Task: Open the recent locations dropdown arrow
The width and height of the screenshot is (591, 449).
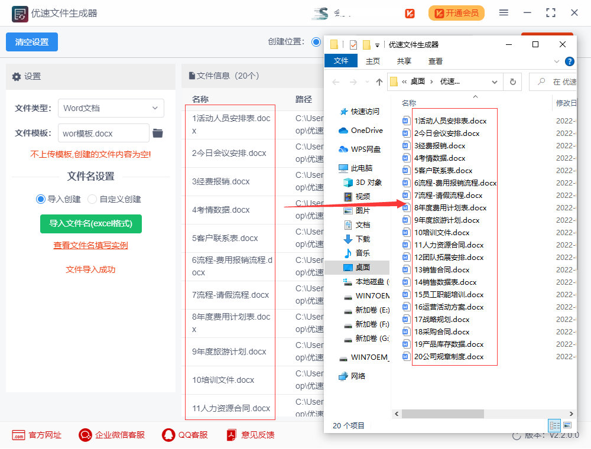Action: [367, 82]
